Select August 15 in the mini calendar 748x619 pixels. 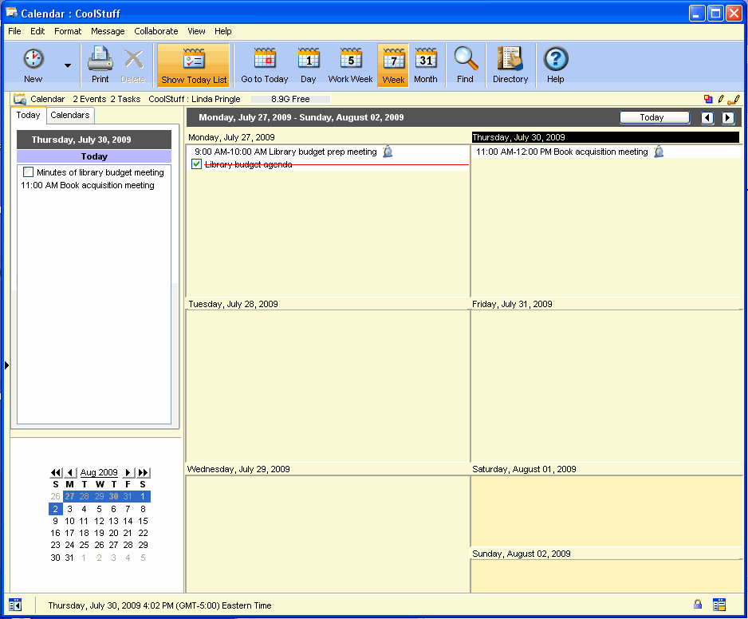[143, 521]
